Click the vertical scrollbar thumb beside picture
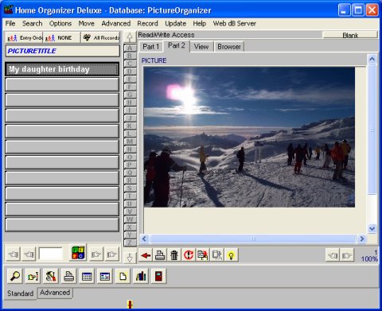 click(372, 130)
